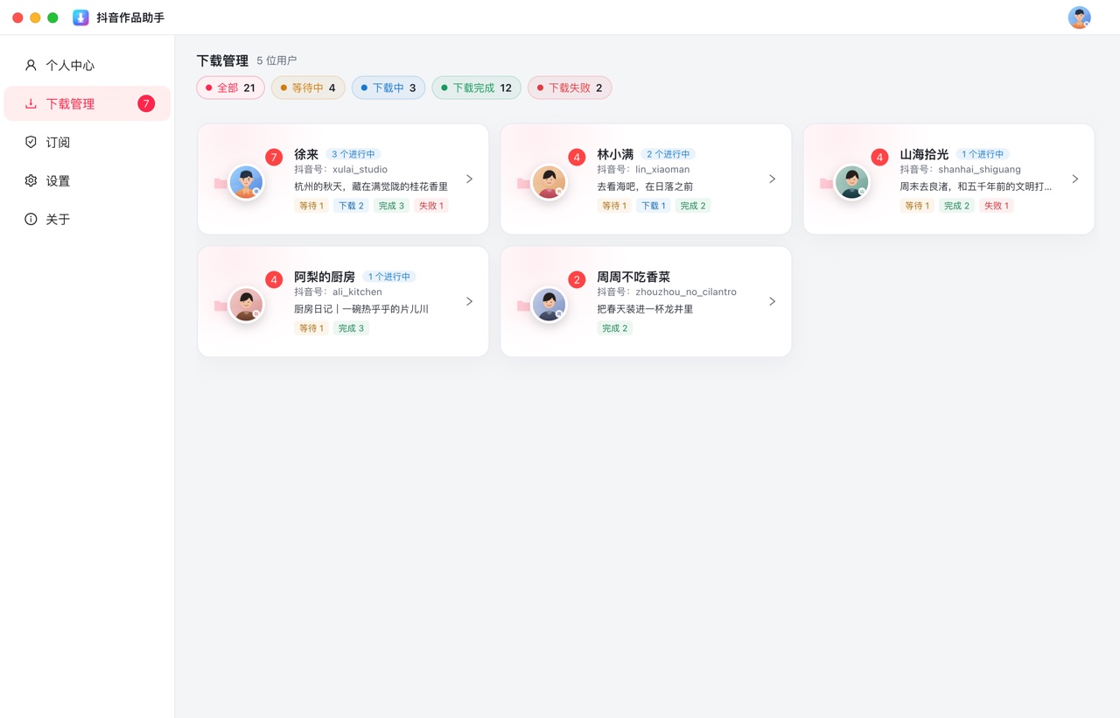Filter by 下载中 status
This screenshot has width=1120, height=718.
coord(388,88)
